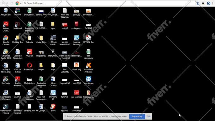The image size is (215, 121).
Task: Focus the Search the web field
Action: click(109, 3)
